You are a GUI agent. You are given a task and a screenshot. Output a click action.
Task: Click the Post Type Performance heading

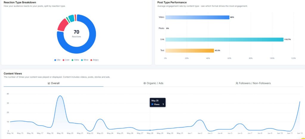coord(172,2)
